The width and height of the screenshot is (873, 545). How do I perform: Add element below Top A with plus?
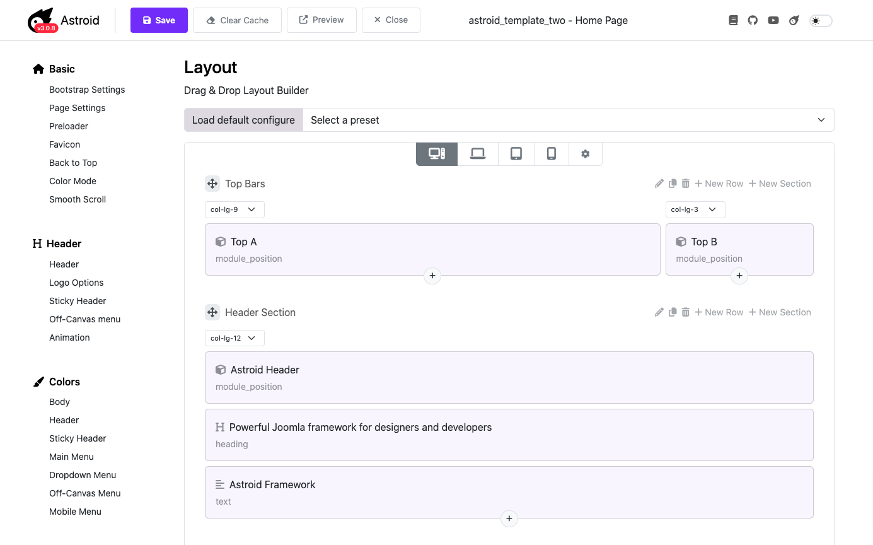[432, 276]
